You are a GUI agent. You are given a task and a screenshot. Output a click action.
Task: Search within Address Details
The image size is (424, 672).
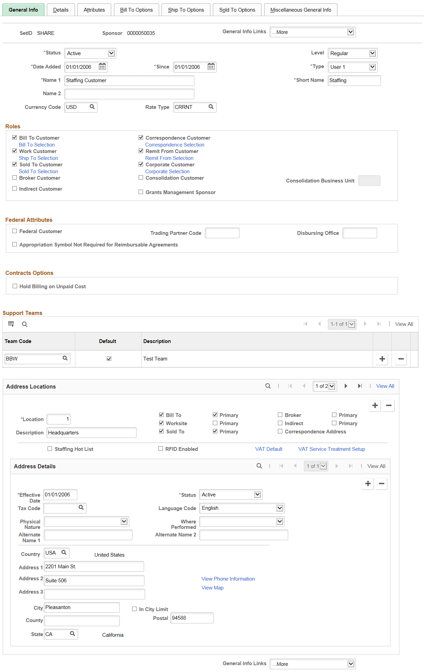coord(259,466)
